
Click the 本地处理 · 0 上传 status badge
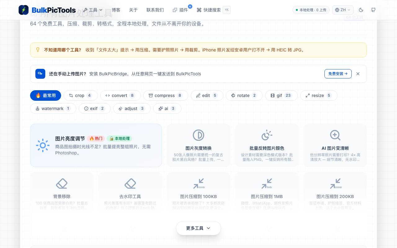(x=311, y=10)
